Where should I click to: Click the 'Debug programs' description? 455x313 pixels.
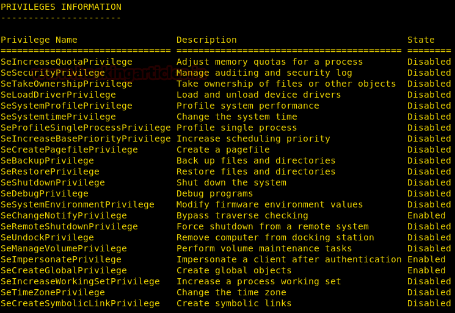click(215, 193)
